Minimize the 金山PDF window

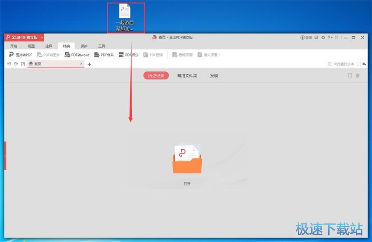point(346,38)
